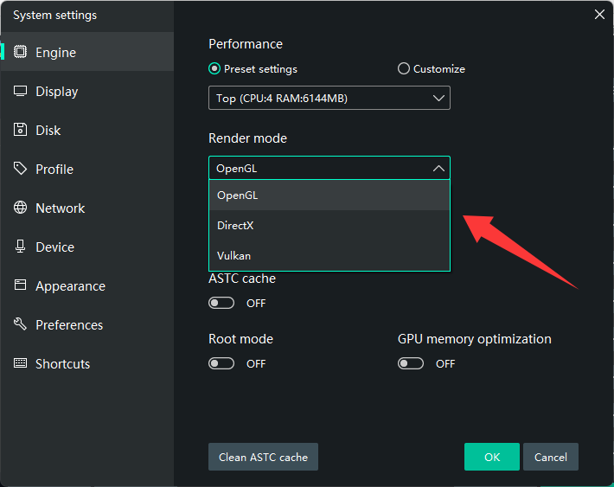Select the Preset settings radio button
This screenshot has width=614, height=487.
pos(214,69)
